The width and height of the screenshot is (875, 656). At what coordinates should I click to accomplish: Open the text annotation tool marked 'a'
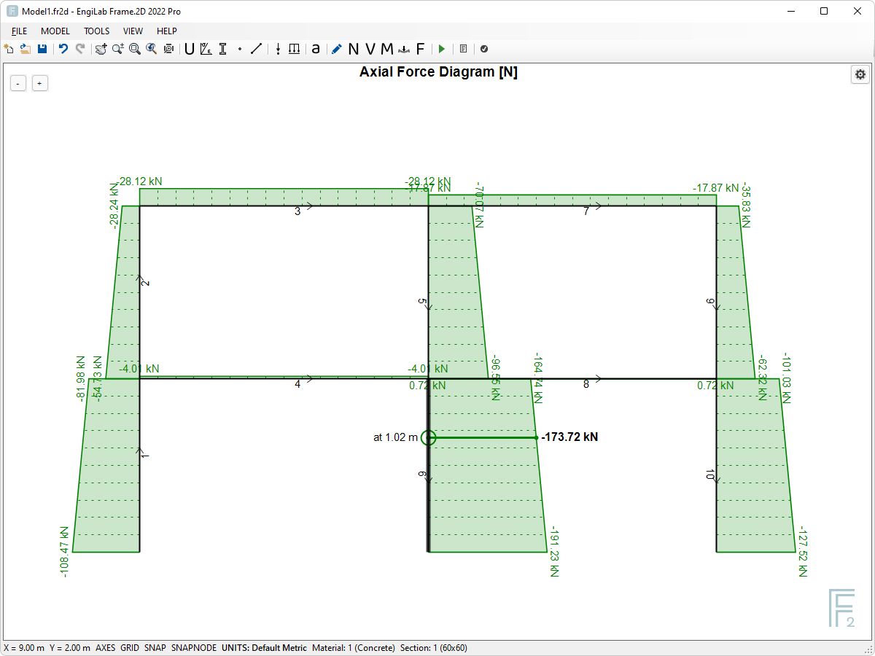click(x=315, y=49)
